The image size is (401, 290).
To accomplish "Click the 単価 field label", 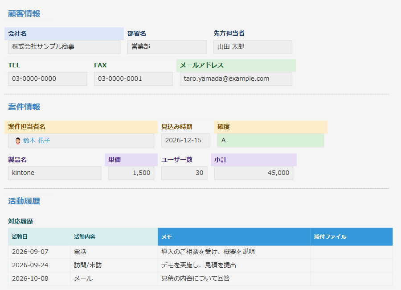I will pyautogui.click(x=115, y=160).
